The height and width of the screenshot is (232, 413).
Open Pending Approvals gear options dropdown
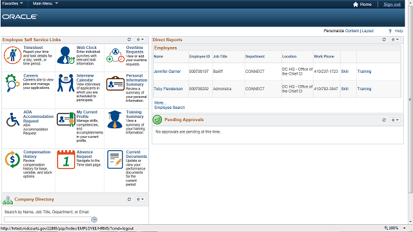click(395, 120)
